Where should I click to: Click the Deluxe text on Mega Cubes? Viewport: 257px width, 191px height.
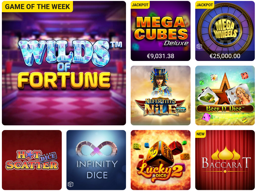tap(176, 43)
